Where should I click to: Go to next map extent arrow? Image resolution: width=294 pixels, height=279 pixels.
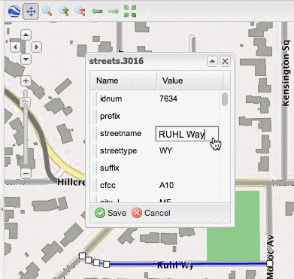coord(114,11)
